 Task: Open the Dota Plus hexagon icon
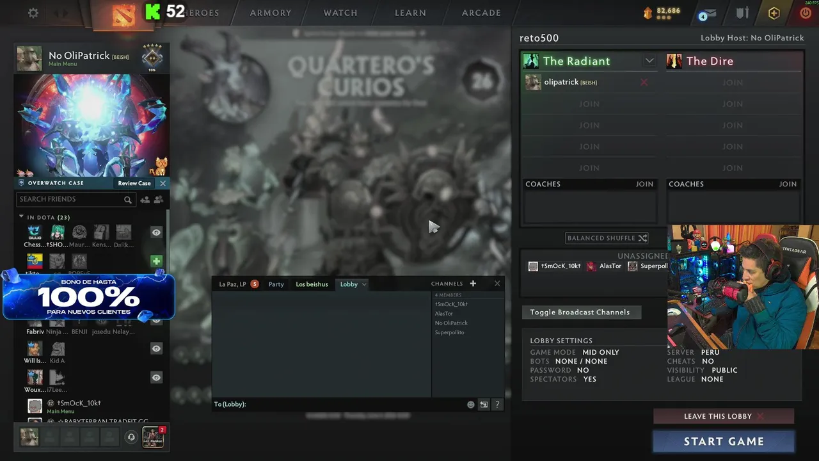click(774, 13)
